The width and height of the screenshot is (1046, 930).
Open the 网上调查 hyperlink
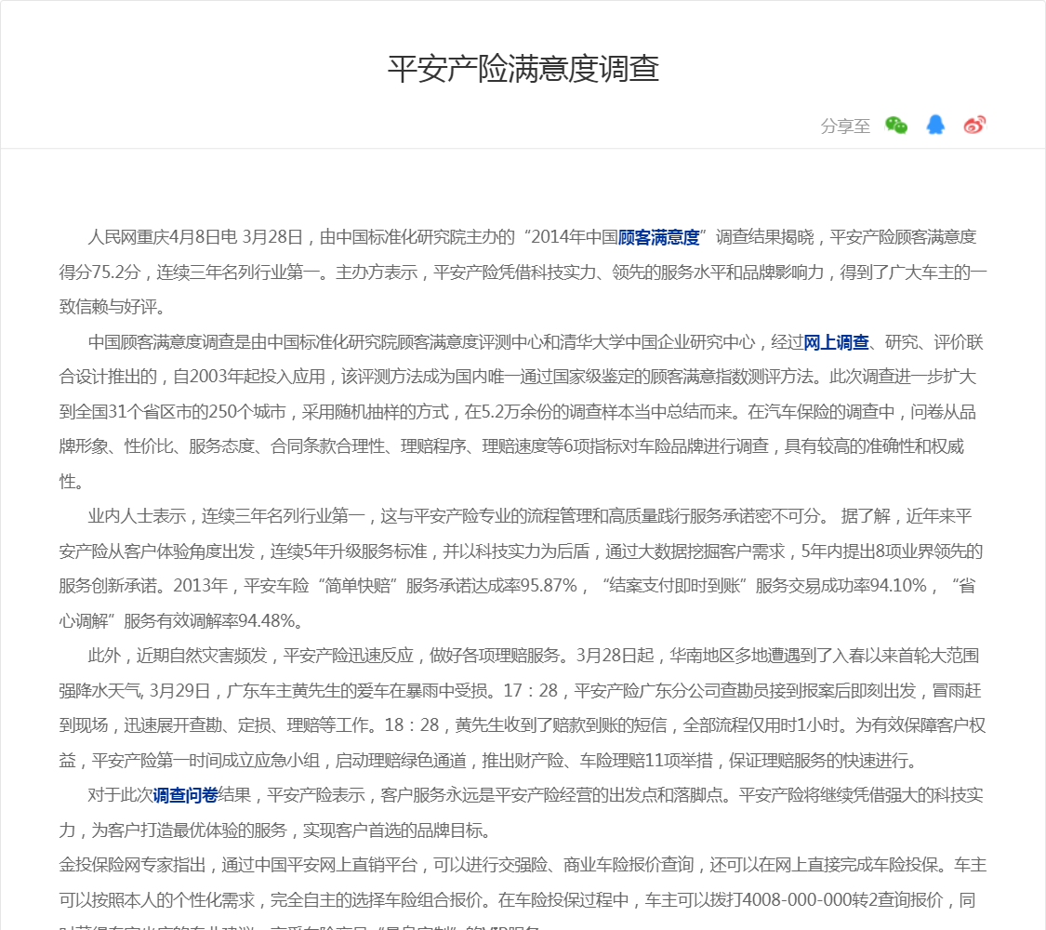click(836, 342)
